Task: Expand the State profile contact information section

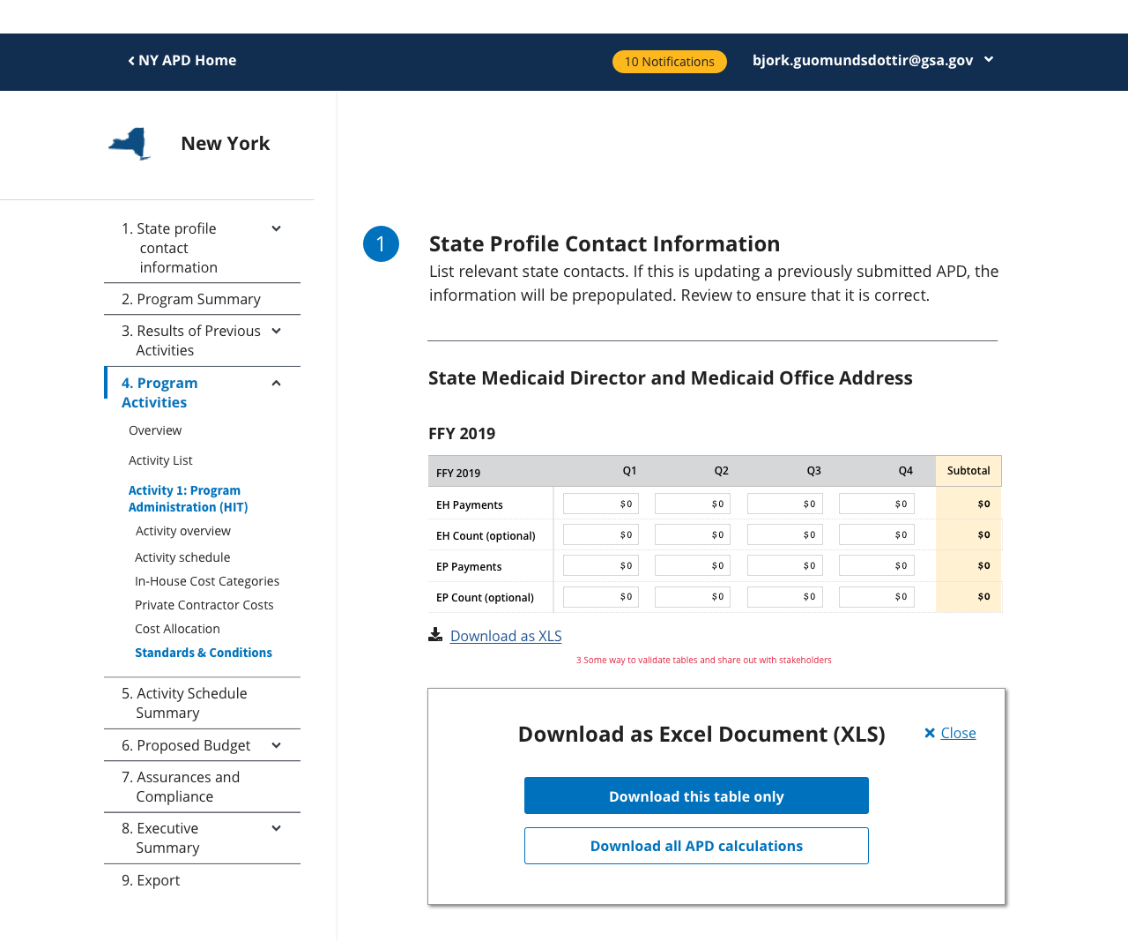Action: tap(275, 228)
